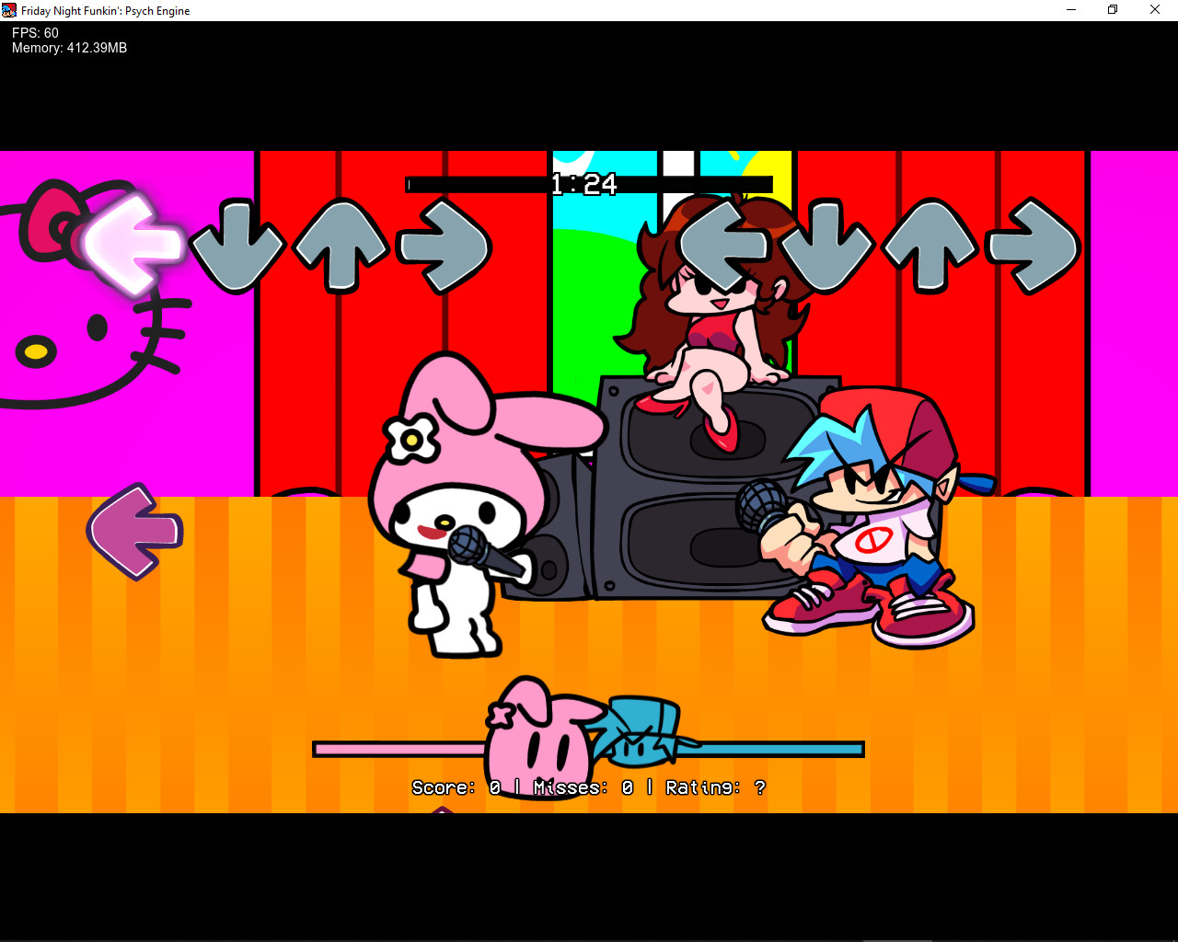Click the player's down arrow receptor
Image resolution: width=1178 pixels, height=942 pixels.
tap(830, 246)
